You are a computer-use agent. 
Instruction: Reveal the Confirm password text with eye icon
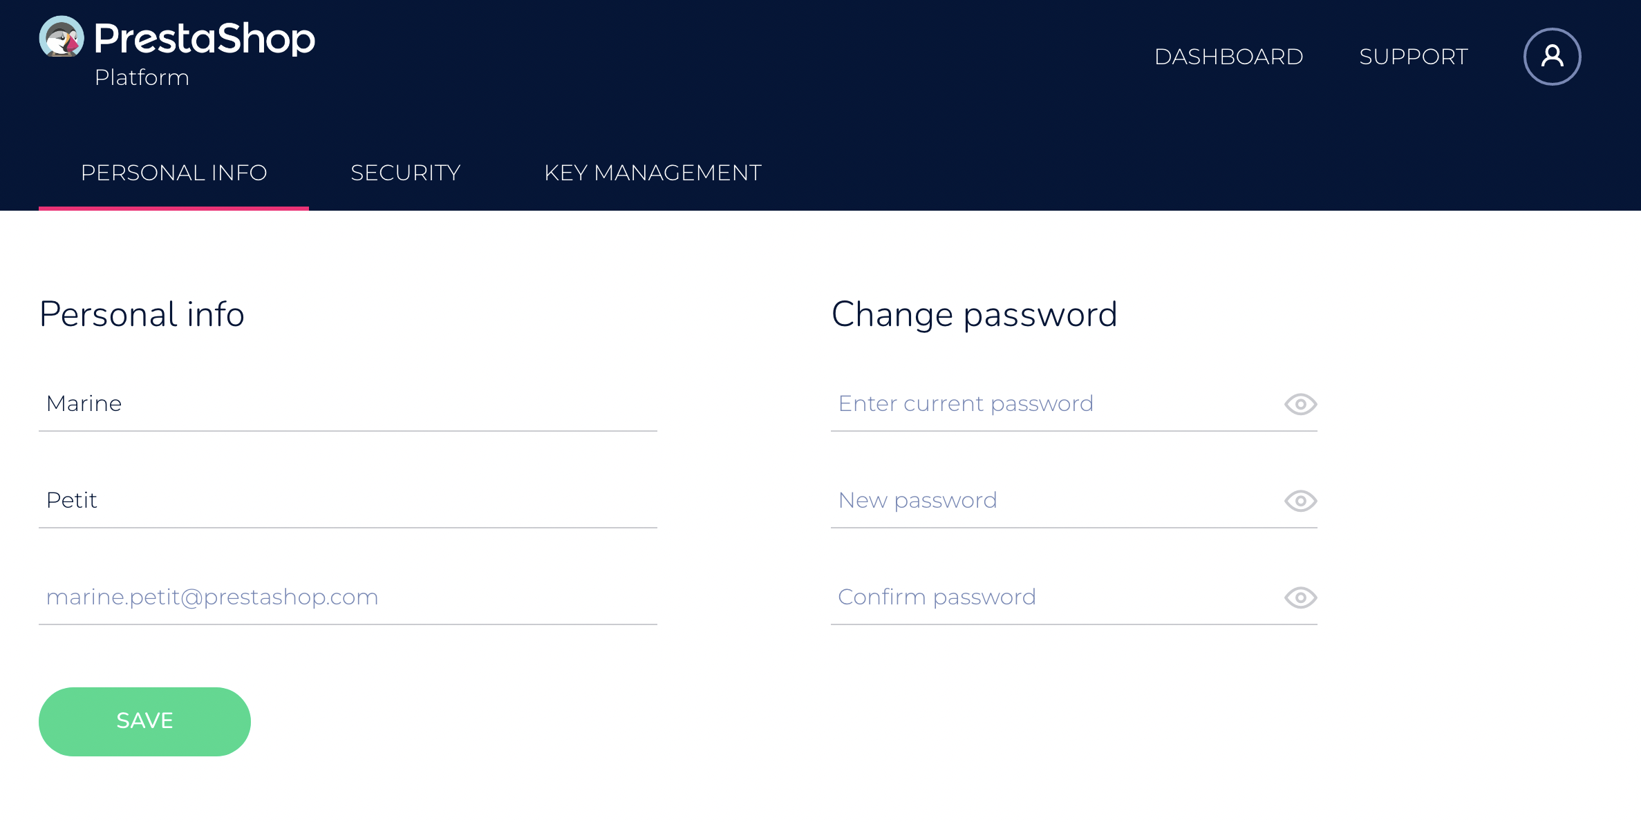[x=1300, y=598]
